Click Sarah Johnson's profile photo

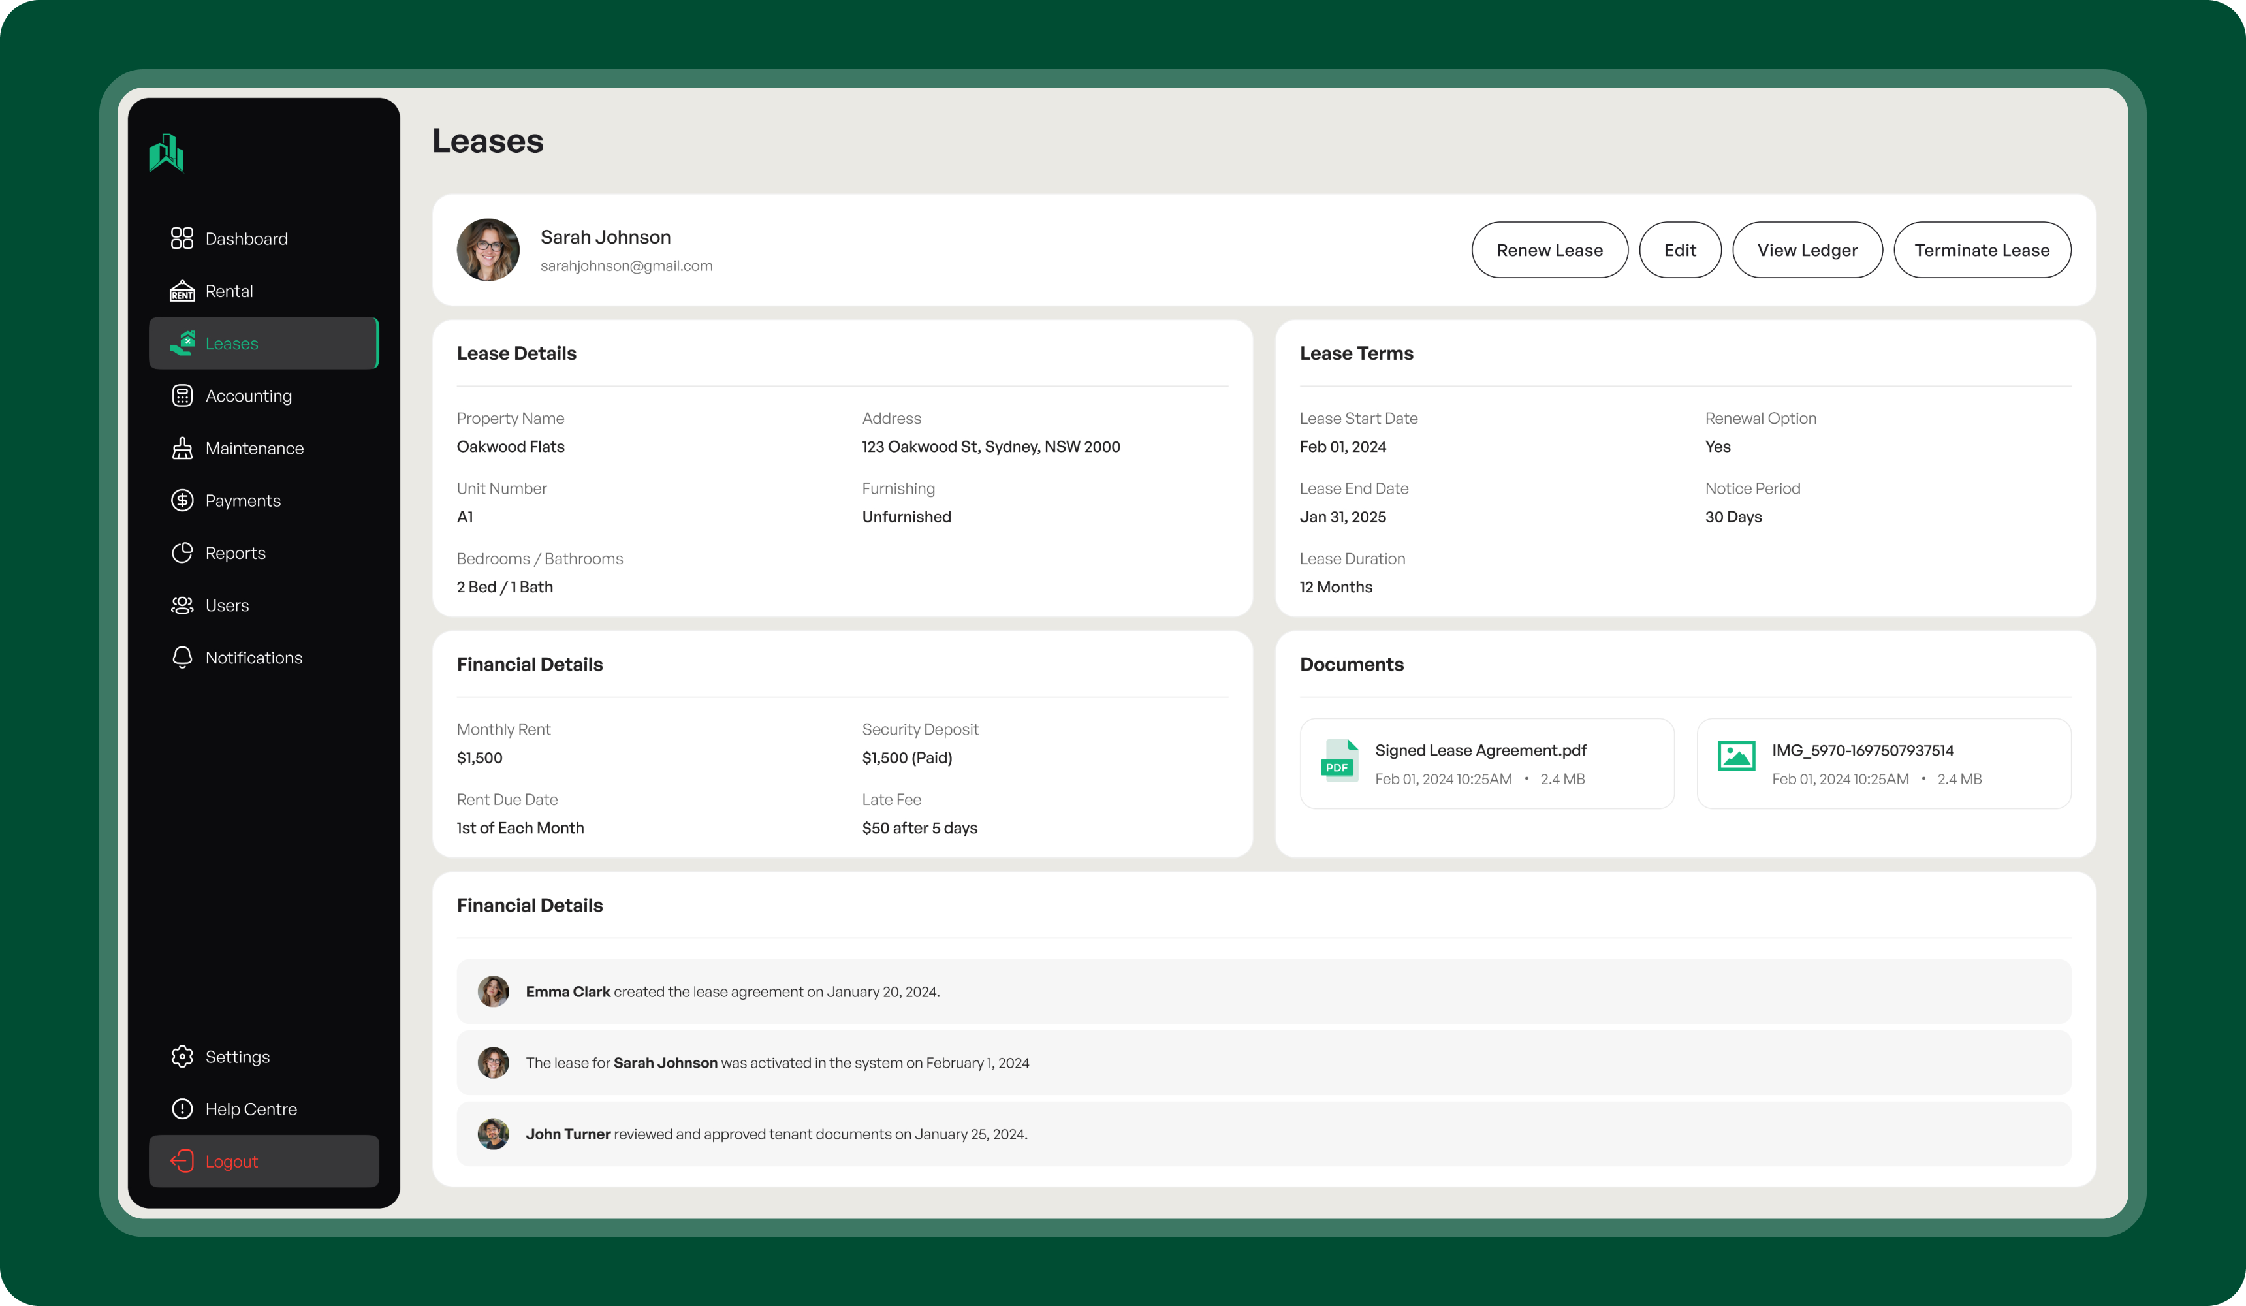pyautogui.click(x=488, y=249)
